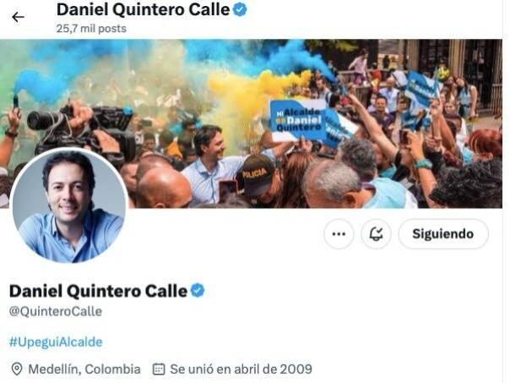Click the Se unió en abril de 2009 text
Viewport: 510px width, 383px height.
point(241,369)
